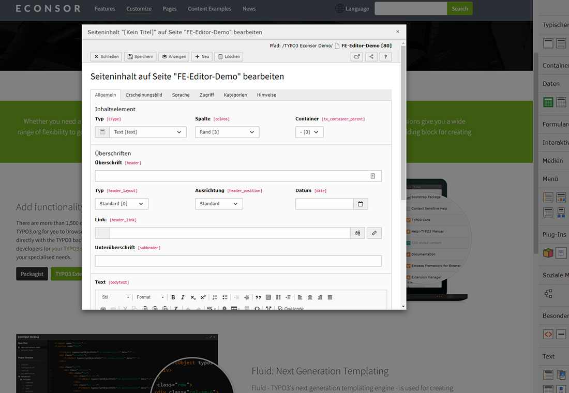Center align text
Image resolution: width=569 pixels, height=393 pixels.
point(310,297)
